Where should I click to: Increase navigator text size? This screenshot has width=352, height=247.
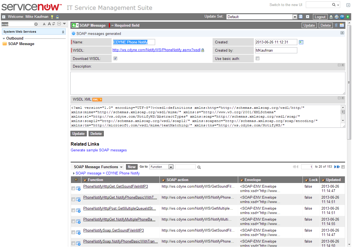pos(49,24)
